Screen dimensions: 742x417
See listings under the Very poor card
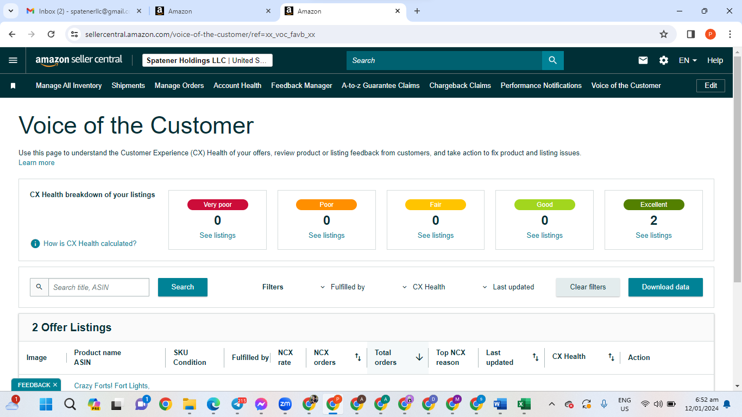(x=218, y=235)
